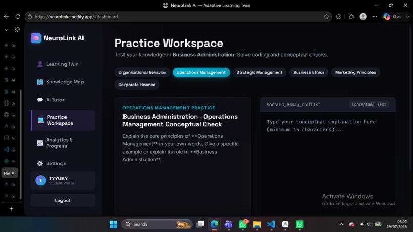Click the taskbar Search box
The width and height of the screenshot is (413, 232).
(157, 224)
